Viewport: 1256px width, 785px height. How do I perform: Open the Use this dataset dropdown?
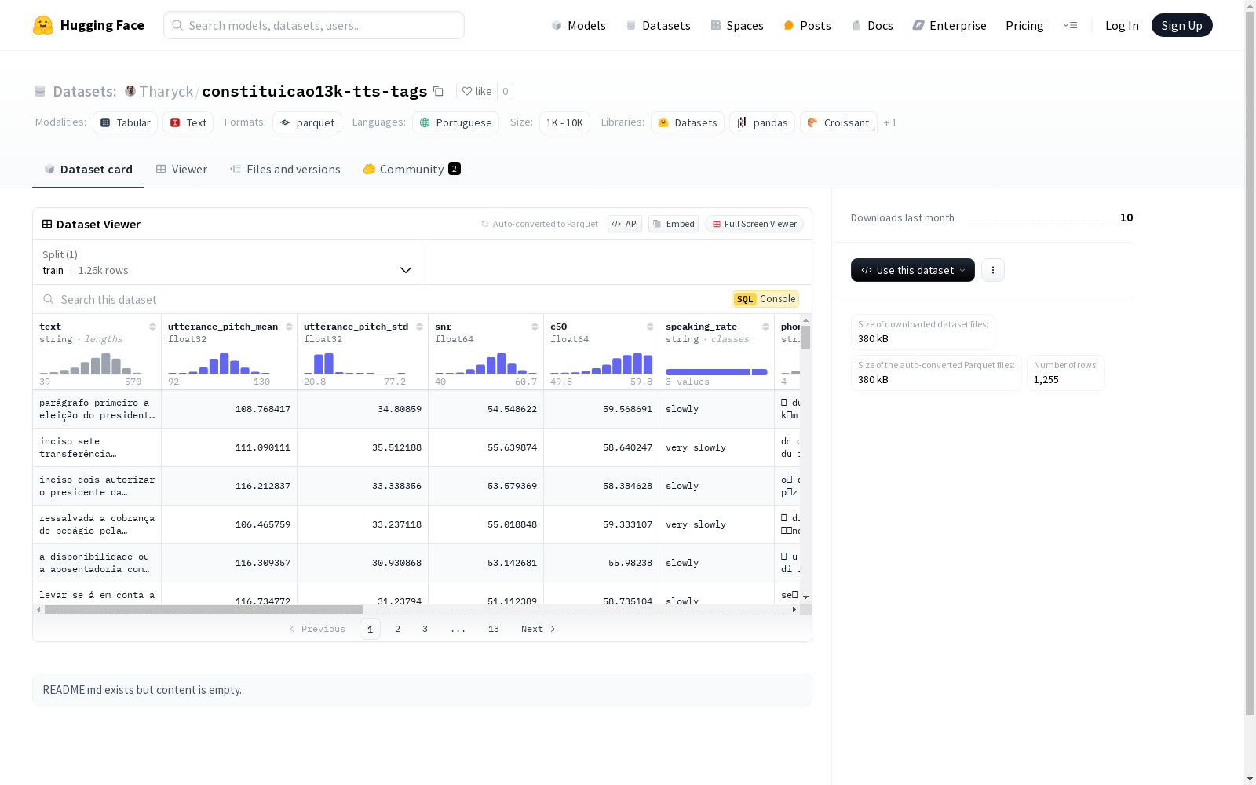coord(913,270)
